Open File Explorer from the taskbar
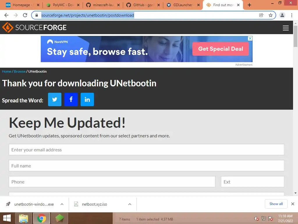Image resolution: width=298 pixels, height=224 pixels. tap(24, 218)
